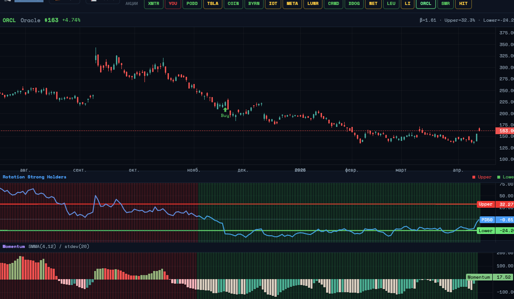Open the NET ticker tab
The image size is (514, 299).
373,4
